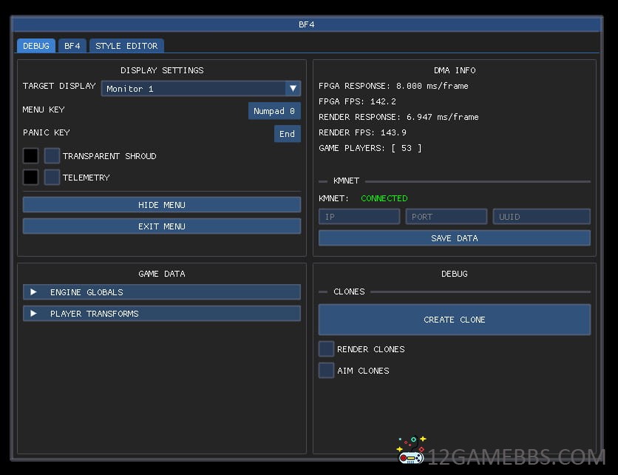Click the DMA INFO heading

click(455, 70)
